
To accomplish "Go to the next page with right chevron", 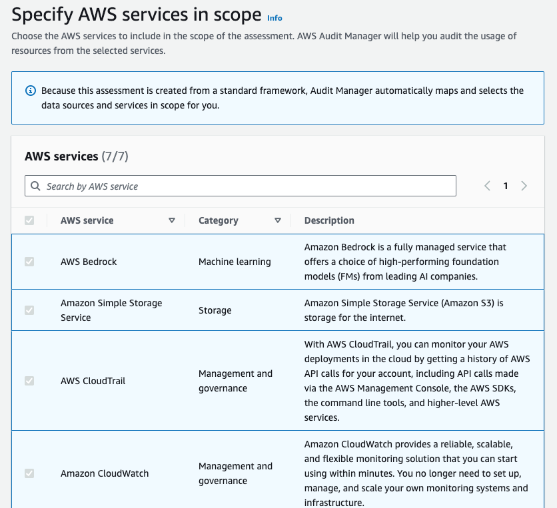I will [x=524, y=186].
